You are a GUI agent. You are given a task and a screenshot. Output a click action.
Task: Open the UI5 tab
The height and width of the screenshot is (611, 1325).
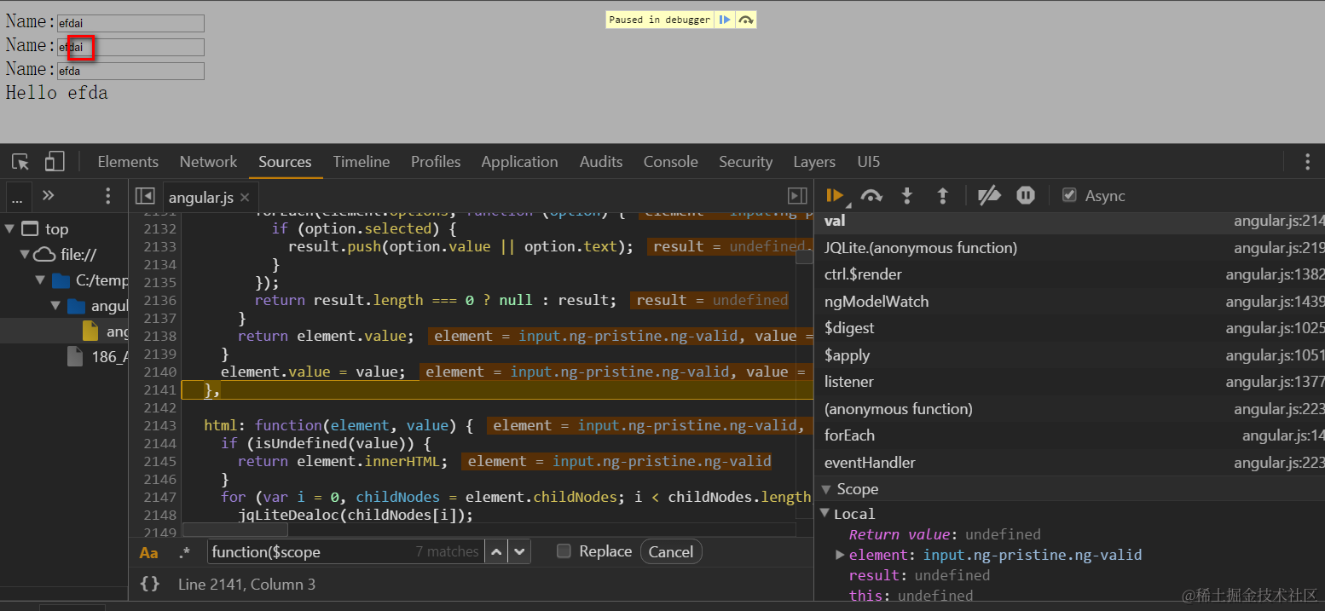click(x=869, y=162)
